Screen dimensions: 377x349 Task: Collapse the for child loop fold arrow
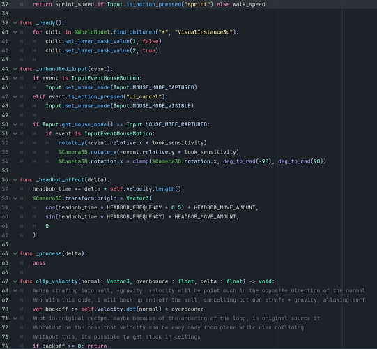(15, 32)
